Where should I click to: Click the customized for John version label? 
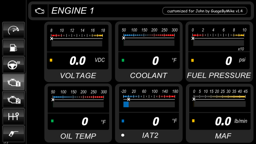(x=205, y=11)
